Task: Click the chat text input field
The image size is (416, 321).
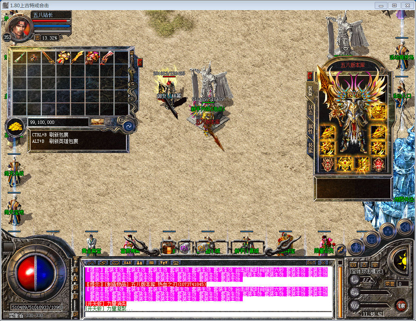Action: point(208,315)
